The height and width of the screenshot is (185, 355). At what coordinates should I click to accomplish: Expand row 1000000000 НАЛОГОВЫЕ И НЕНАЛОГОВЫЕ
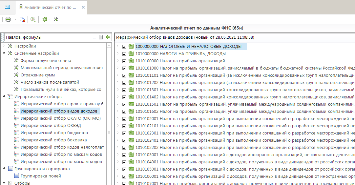117,46
